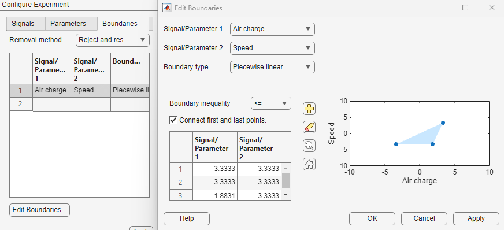The height and width of the screenshot is (230, 504).
Task: Click the Apply button in Edit Boundaries
Action: (476, 218)
